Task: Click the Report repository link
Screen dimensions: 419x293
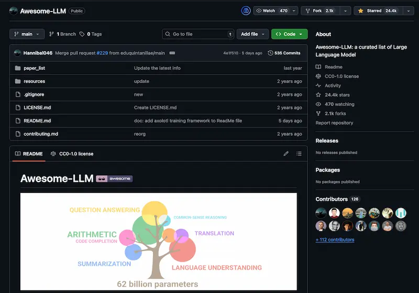Action: point(334,123)
